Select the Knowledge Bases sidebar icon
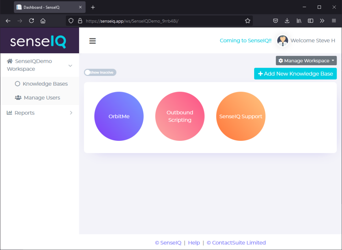Image resolution: width=342 pixels, height=250 pixels. click(x=17, y=84)
